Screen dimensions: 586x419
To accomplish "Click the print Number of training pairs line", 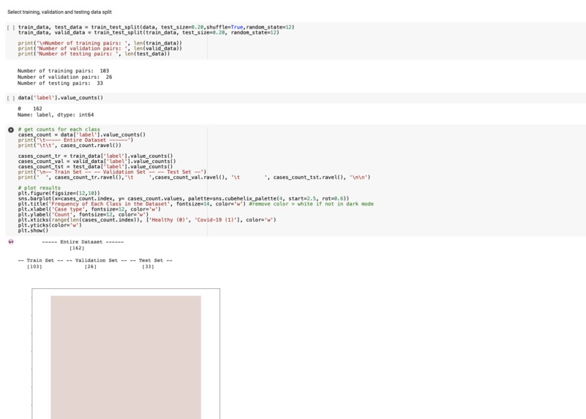I will (x=99, y=43).
